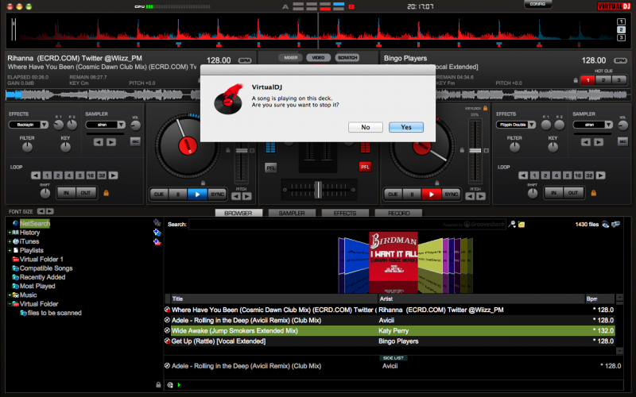This screenshot has width=636, height=397.
Task: Open the EFFECTS tab
Action: pos(345,213)
